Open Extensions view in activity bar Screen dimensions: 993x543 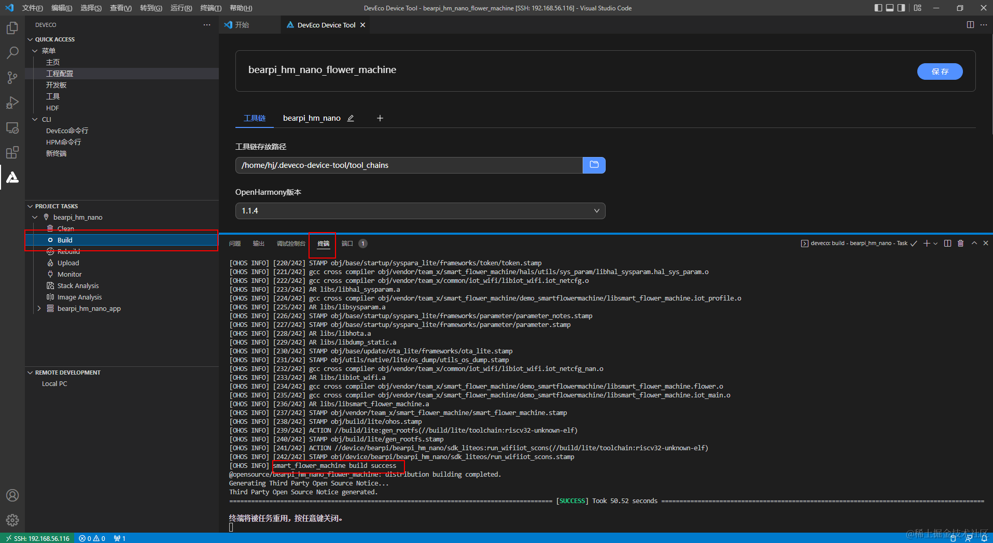pos(12,152)
